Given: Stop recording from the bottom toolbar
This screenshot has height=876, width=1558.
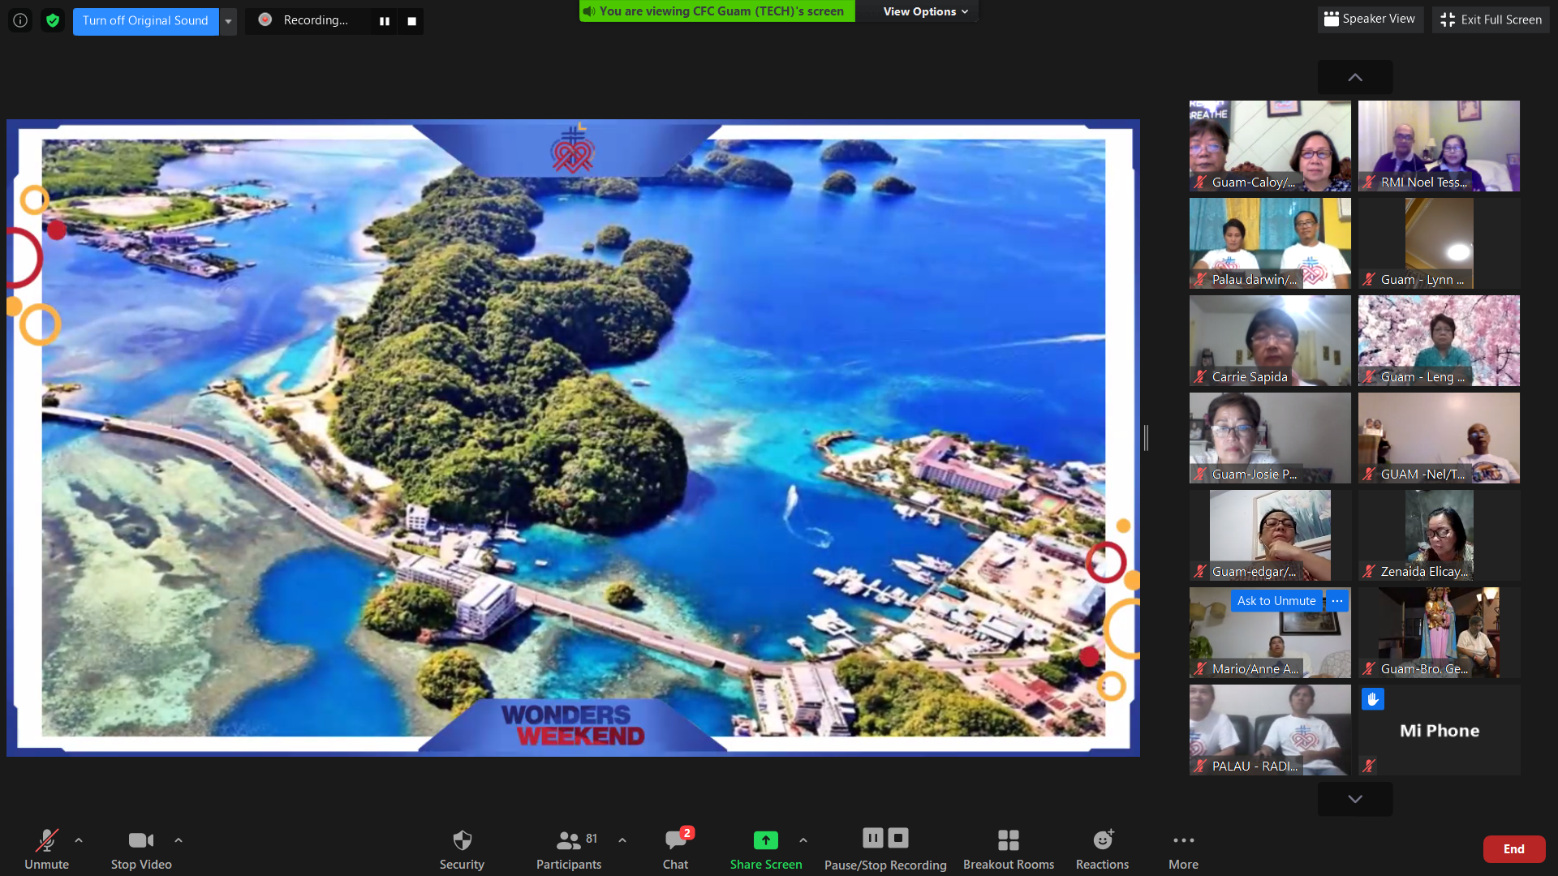Looking at the screenshot, I should pos(898,837).
